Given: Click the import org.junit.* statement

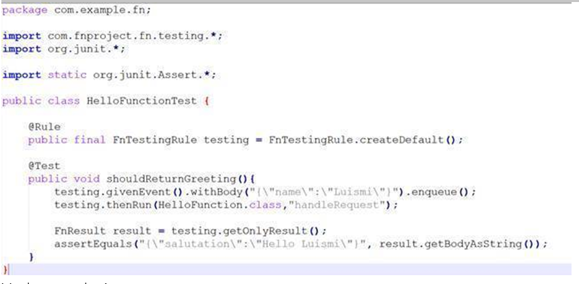Looking at the screenshot, I should (x=65, y=49).
